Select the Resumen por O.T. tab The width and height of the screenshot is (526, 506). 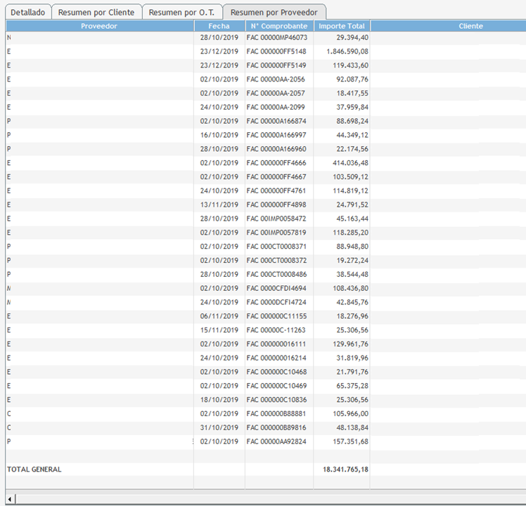coord(182,13)
